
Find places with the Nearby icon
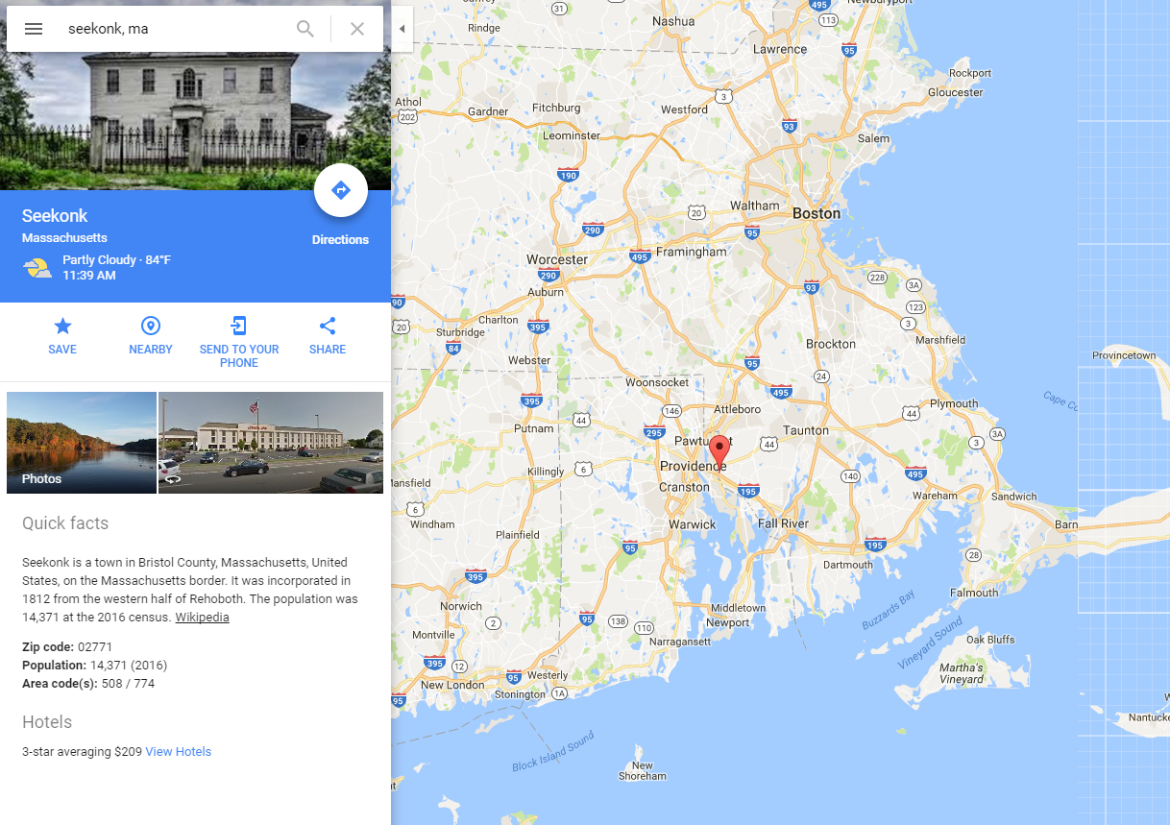pyautogui.click(x=151, y=326)
